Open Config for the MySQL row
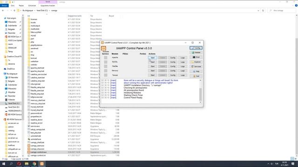This screenshot has width=298, height=167. click(x=173, y=62)
